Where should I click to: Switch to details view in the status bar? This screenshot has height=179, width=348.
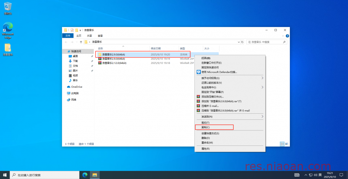point(282,144)
